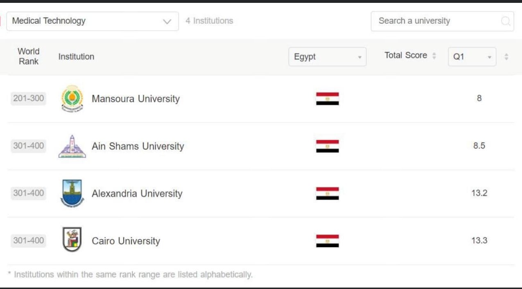Image resolution: width=522 pixels, height=289 pixels.
Task: Click the Ain Shams University logo
Action: [72, 146]
